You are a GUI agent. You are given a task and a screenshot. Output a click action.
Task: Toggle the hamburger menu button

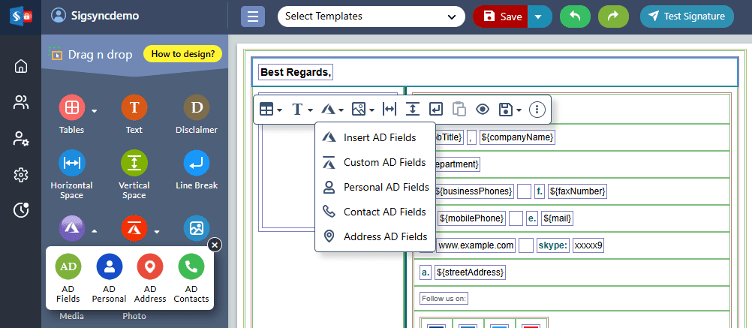[x=253, y=17]
